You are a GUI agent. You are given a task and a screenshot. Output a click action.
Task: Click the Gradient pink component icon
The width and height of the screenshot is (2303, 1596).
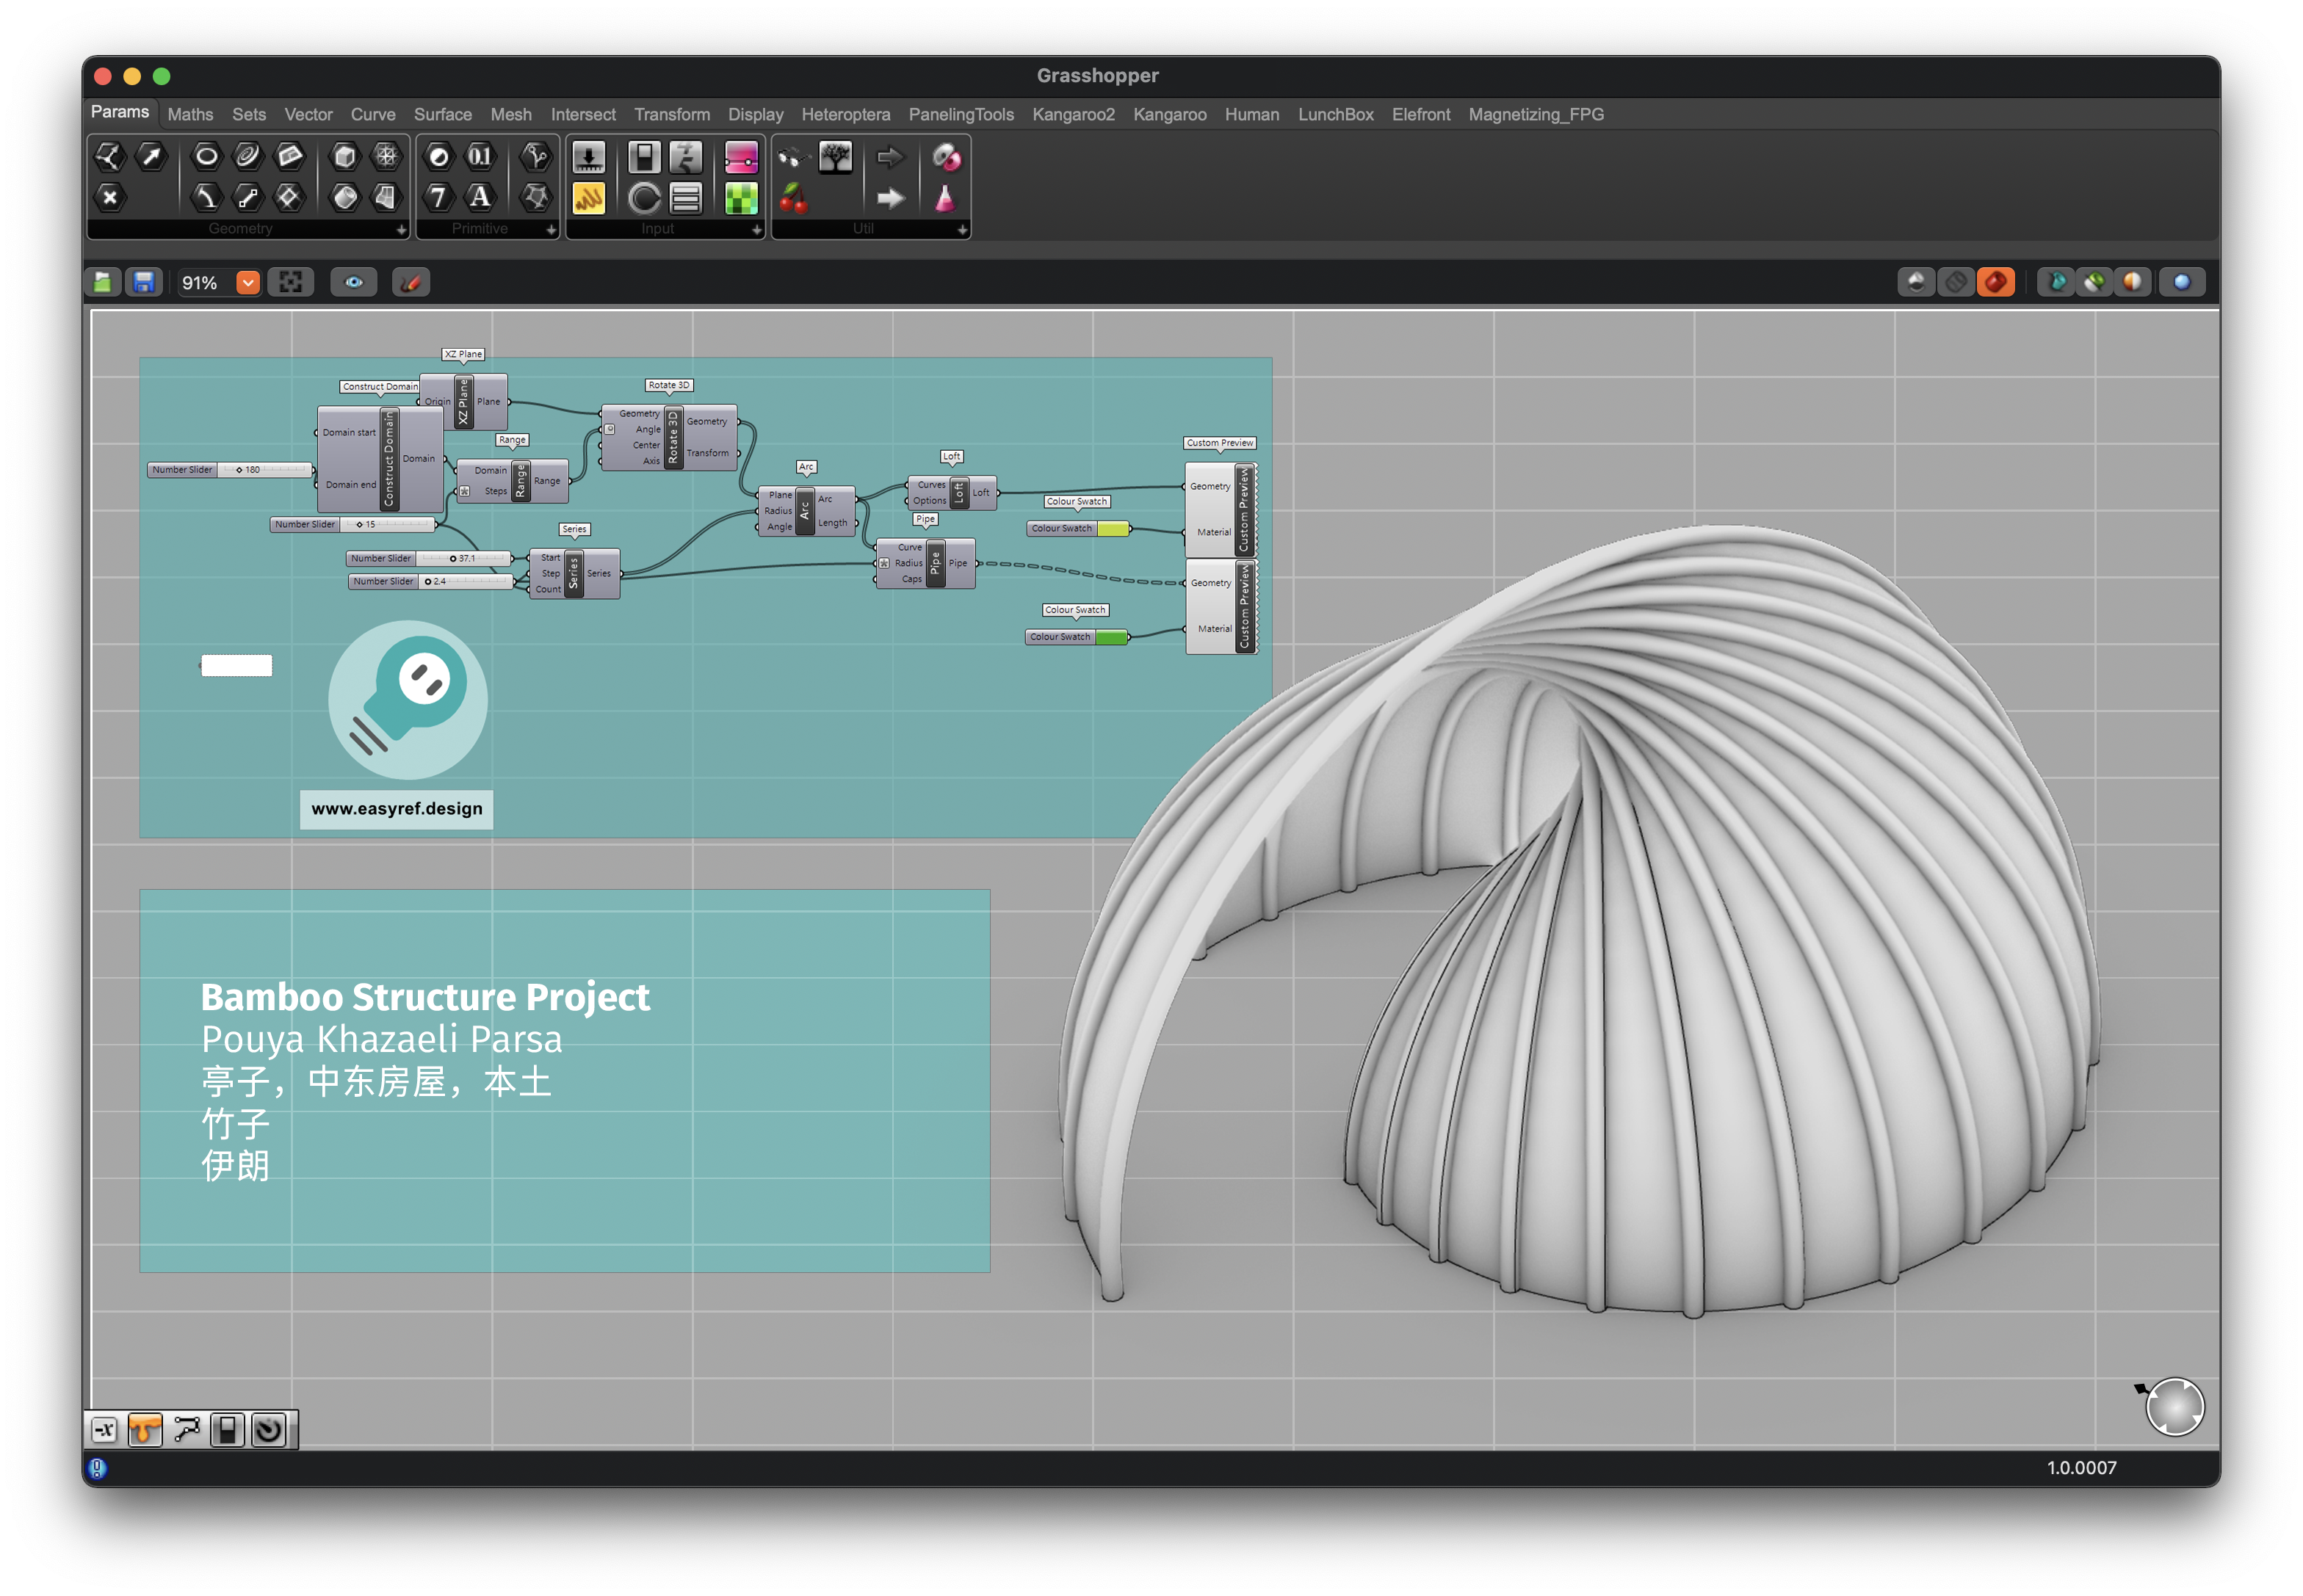pyautogui.click(x=740, y=157)
